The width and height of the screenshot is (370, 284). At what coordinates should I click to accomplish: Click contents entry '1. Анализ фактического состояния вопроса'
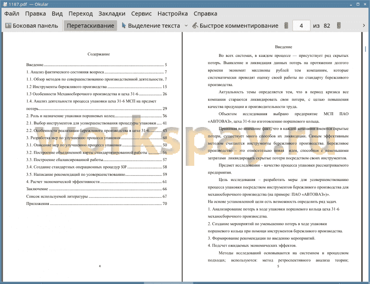97,72
